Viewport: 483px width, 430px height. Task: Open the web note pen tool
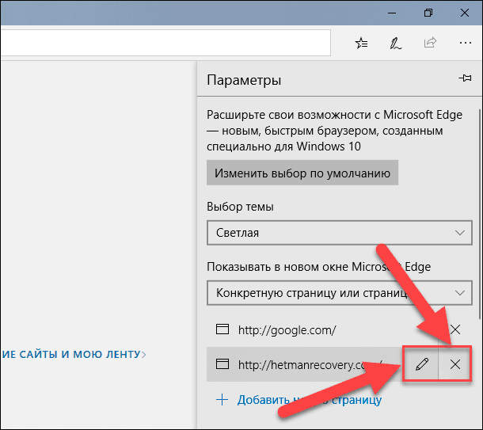click(x=396, y=43)
